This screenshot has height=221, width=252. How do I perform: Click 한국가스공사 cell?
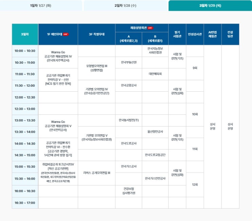[x=129, y=167]
